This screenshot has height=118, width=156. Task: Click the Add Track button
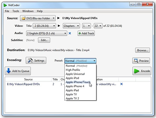[x=86, y=33]
